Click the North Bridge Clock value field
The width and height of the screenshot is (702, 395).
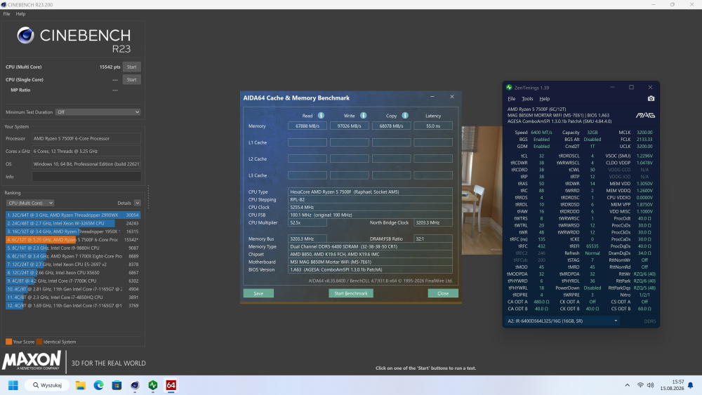[433, 222]
